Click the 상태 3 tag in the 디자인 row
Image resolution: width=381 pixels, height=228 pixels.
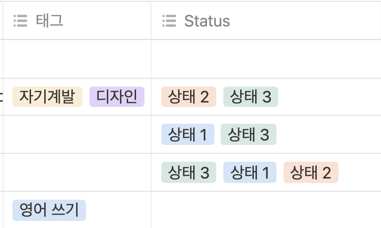click(x=250, y=97)
